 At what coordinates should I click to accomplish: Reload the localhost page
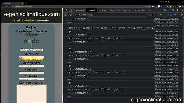9,7
